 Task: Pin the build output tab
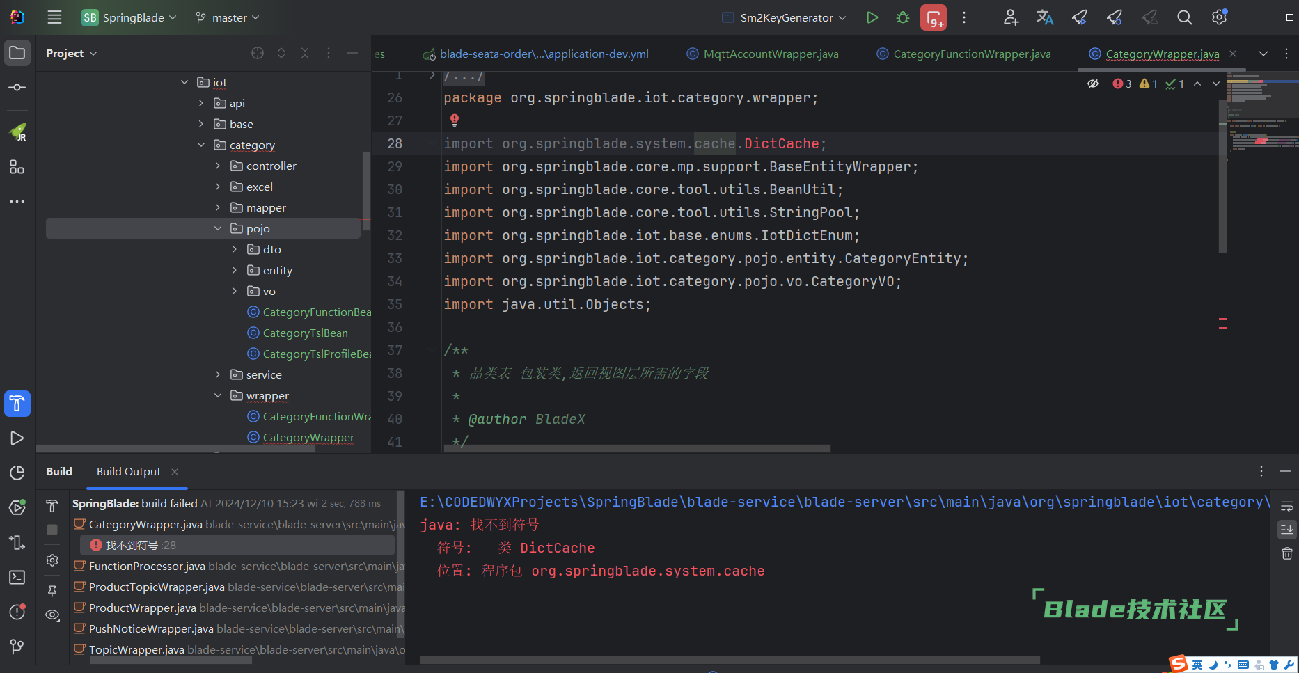[52, 591]
